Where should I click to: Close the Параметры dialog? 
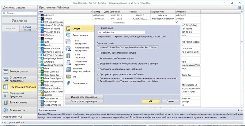point(177,23)
